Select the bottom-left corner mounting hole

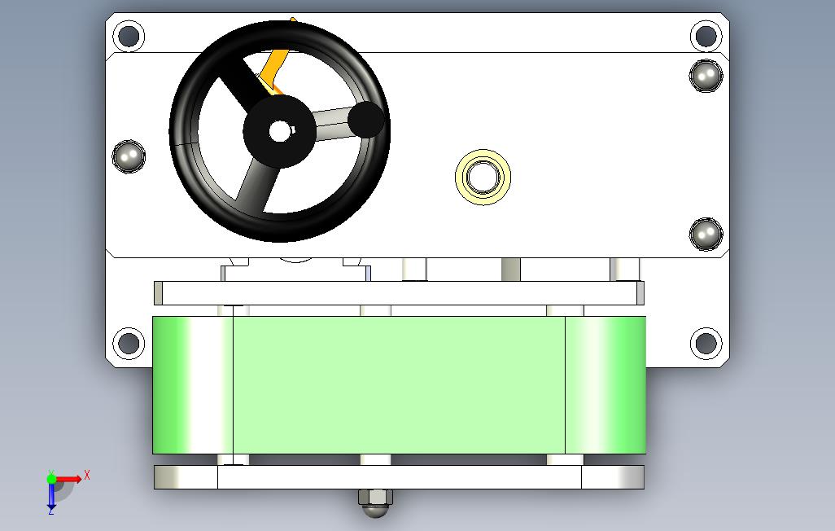(x=129, y=343)
